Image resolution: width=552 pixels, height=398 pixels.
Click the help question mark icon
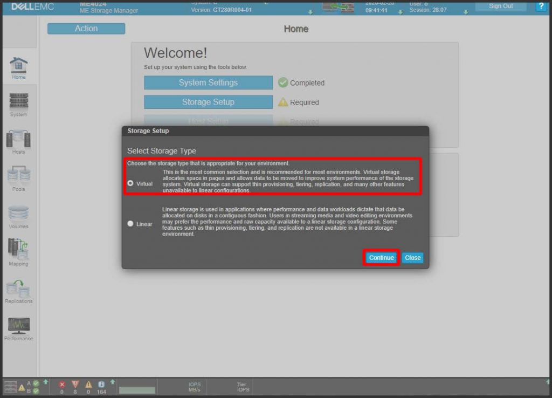click(x=541, y=6)
